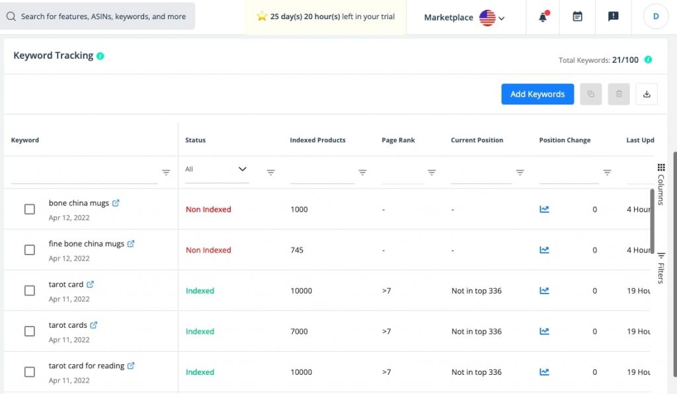Image resolution: width=677 pixels, height=394 pixels.
Task: Open the calendar icon in header
Action: 577,17
